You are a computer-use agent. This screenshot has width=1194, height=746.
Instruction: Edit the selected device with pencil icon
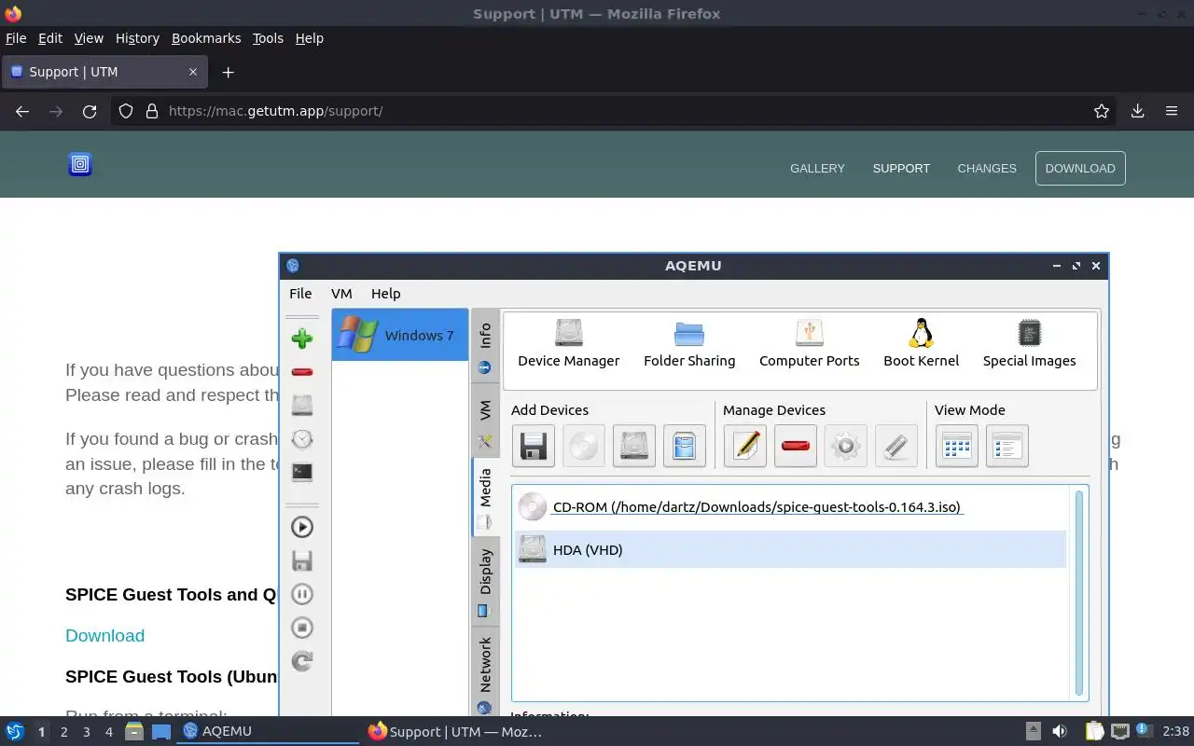tap(745, 446)
